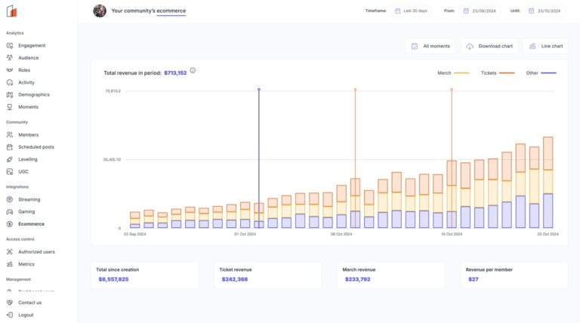Click the Streaming icon under Integrations
Viewport: 580px width, 323px height.
(x=10, y=199)
